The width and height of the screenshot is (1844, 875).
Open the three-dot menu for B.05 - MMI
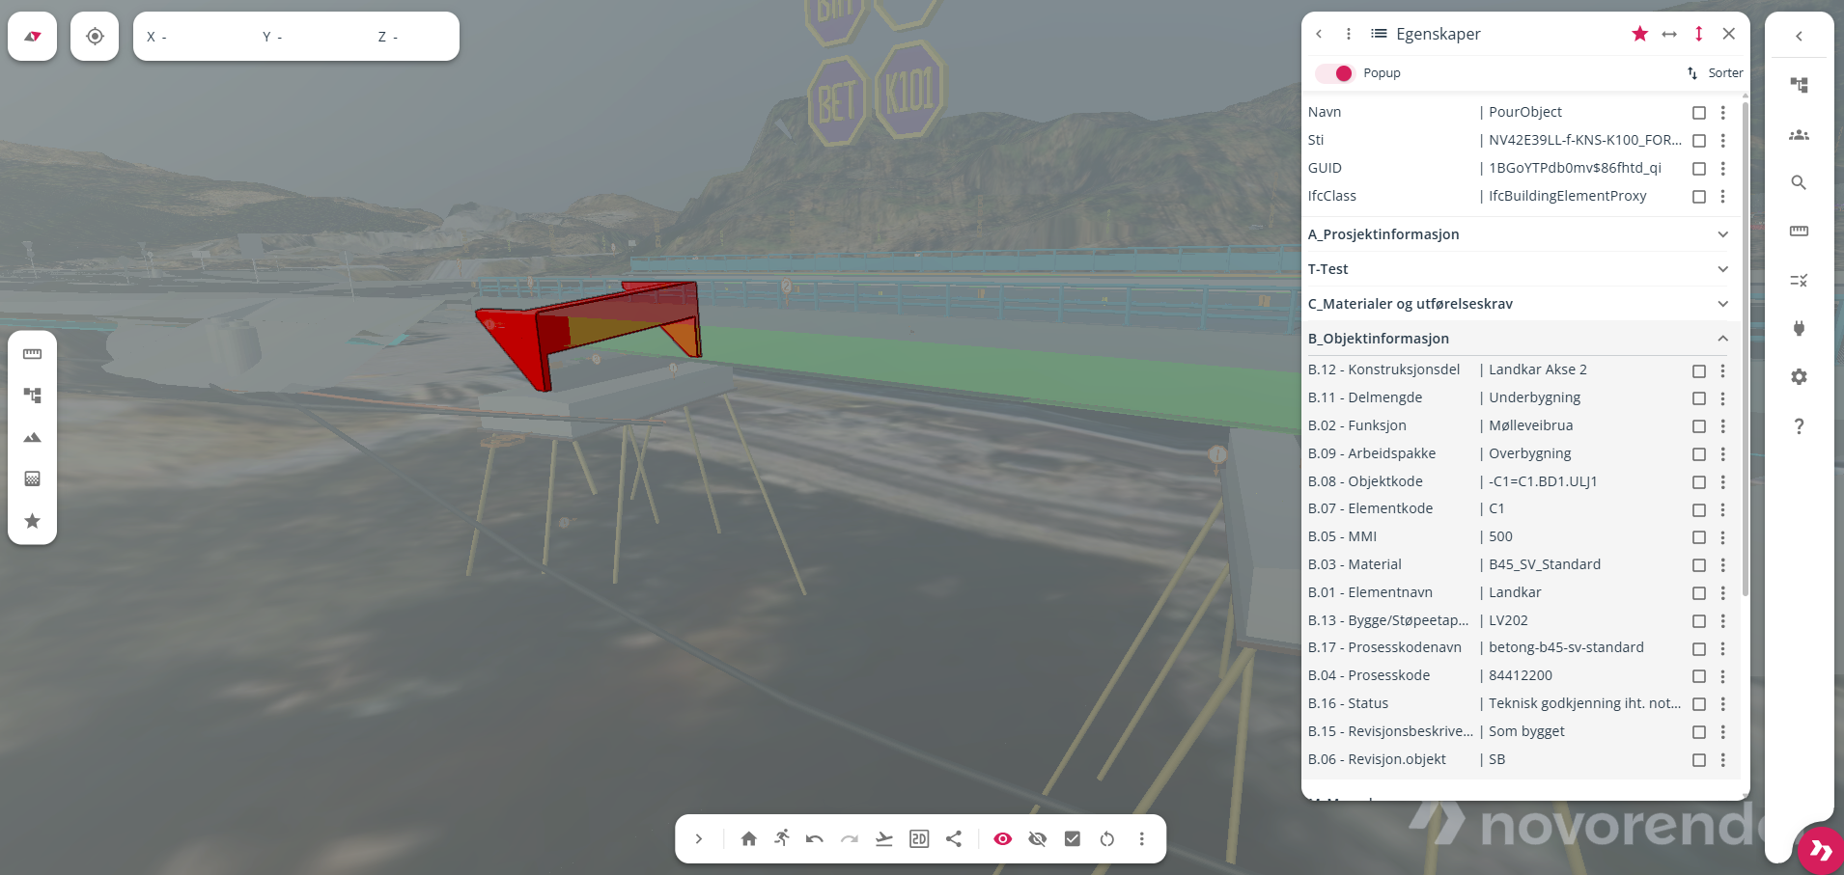click(x=1722, y=537)
